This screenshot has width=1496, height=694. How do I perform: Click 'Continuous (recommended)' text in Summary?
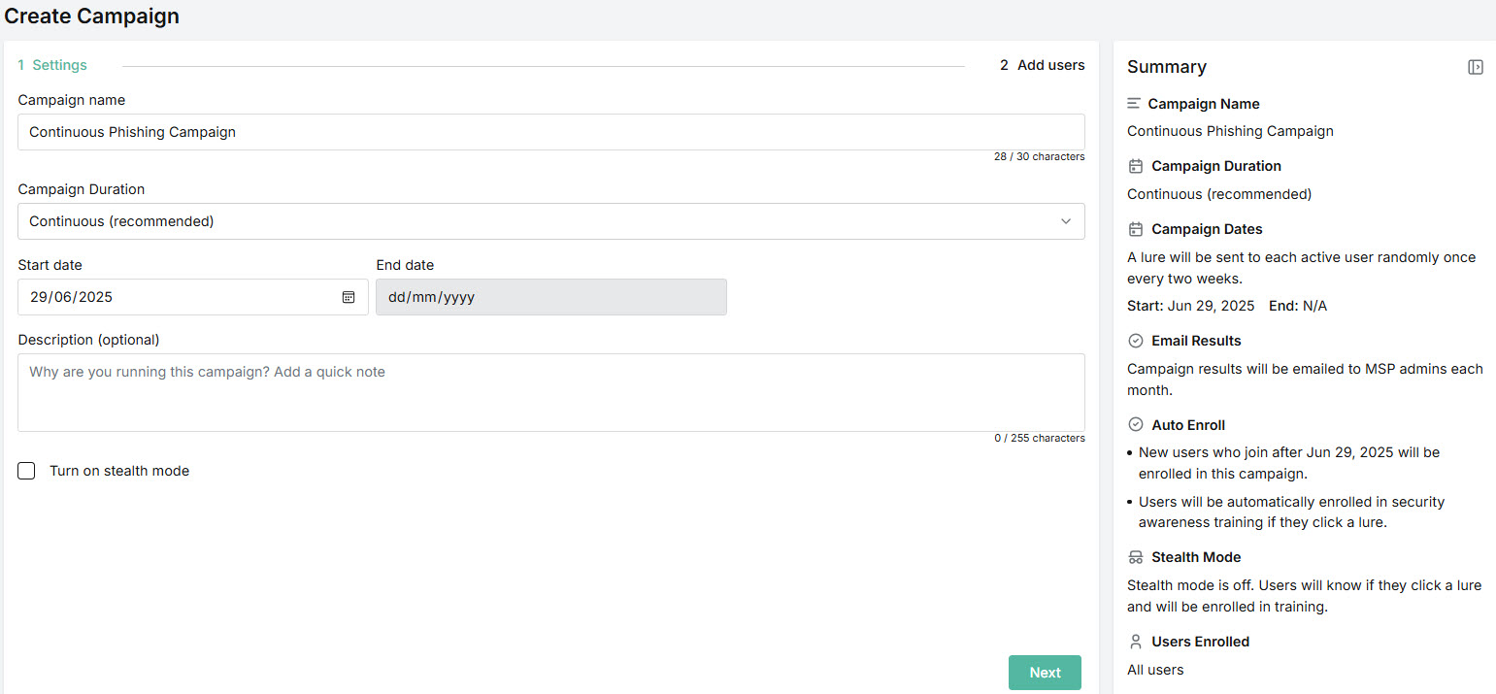point(1219,194)
